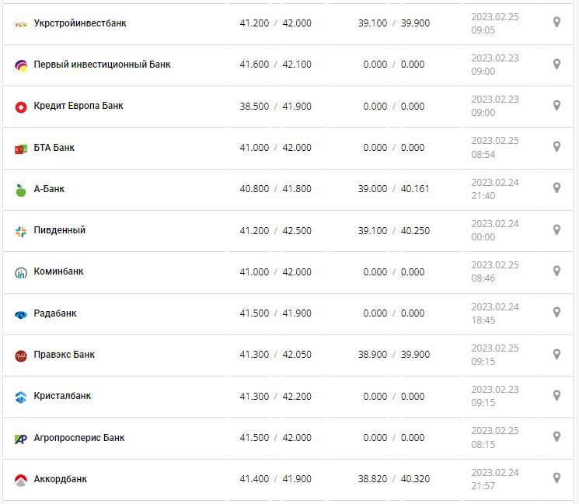Click the Коминбанк map pin icon
This screenshot has width=579, height=504.
(x=556, y=271)
